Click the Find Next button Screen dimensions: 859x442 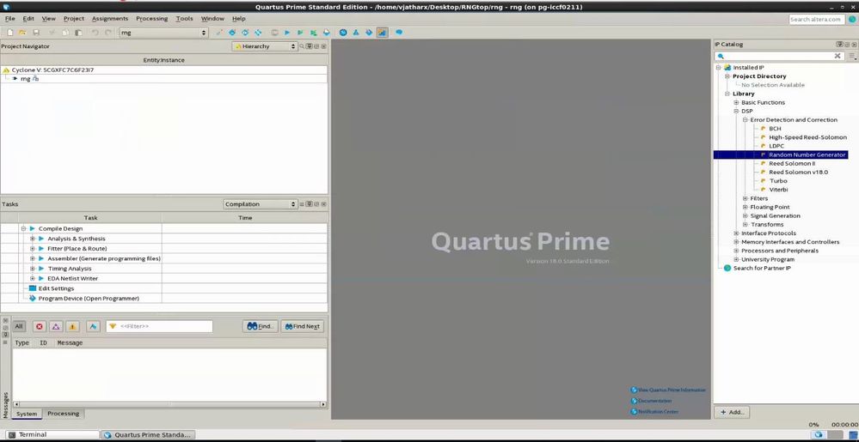click(x=302, y=327)
